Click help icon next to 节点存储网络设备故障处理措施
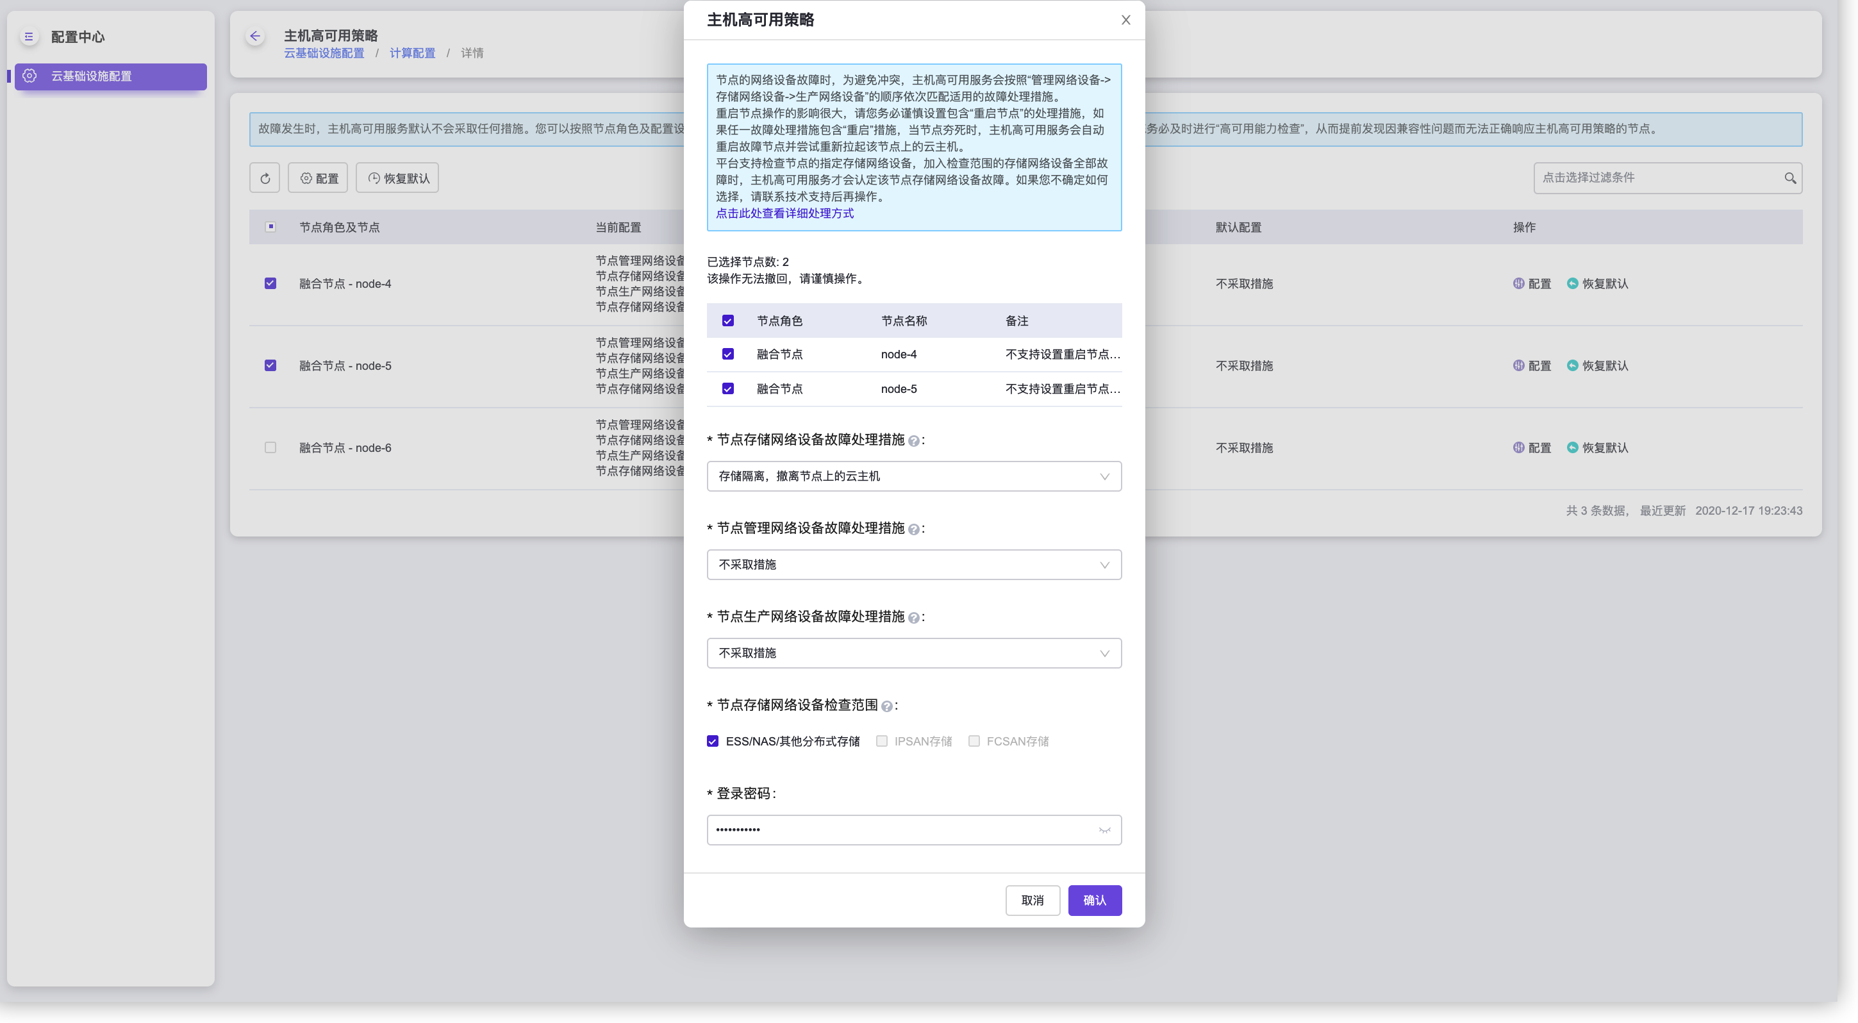The image size is (1858, 1023). 914,441
